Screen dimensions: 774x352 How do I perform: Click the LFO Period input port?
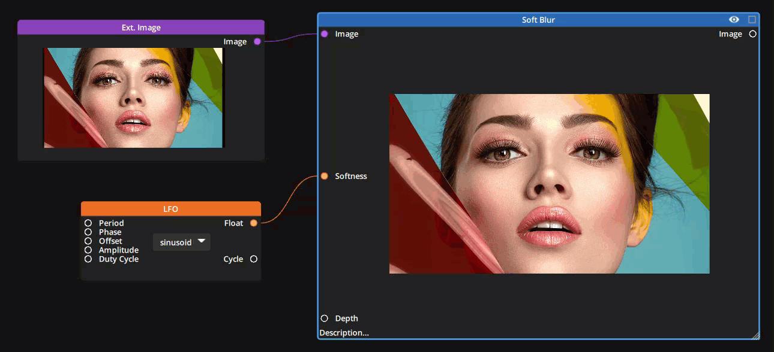coord(88,223)
